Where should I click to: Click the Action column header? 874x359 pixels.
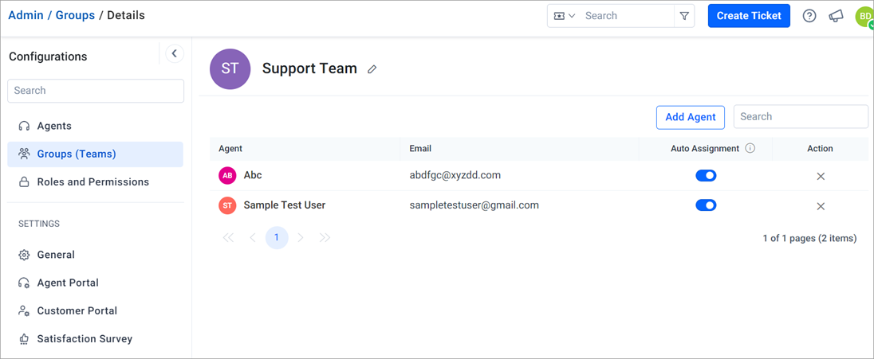click(820, 149)
